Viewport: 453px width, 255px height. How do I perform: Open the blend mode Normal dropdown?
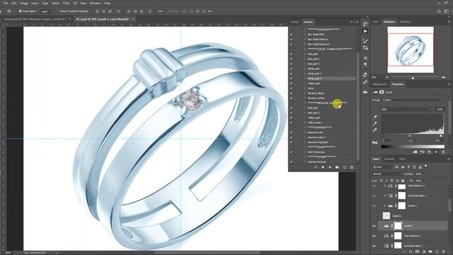[x=386, y=174]
